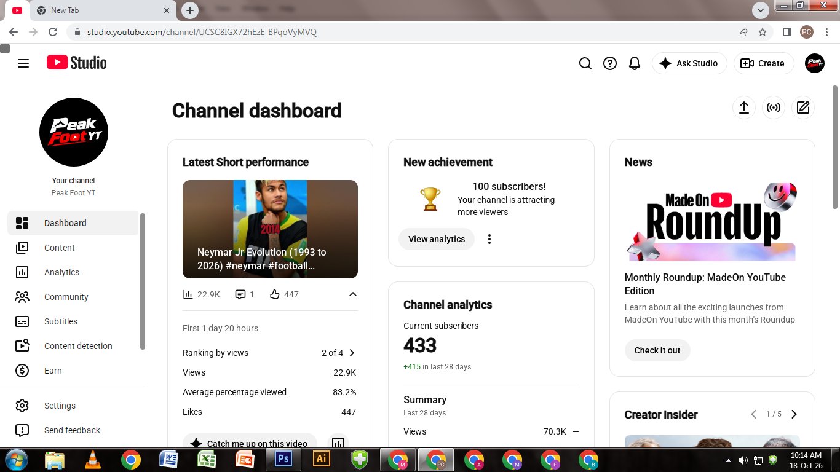Image resolution: width=840 pixels, height=472 pixels.
Task: Open Analytics in the sidebar
Action: coord(73,272)
